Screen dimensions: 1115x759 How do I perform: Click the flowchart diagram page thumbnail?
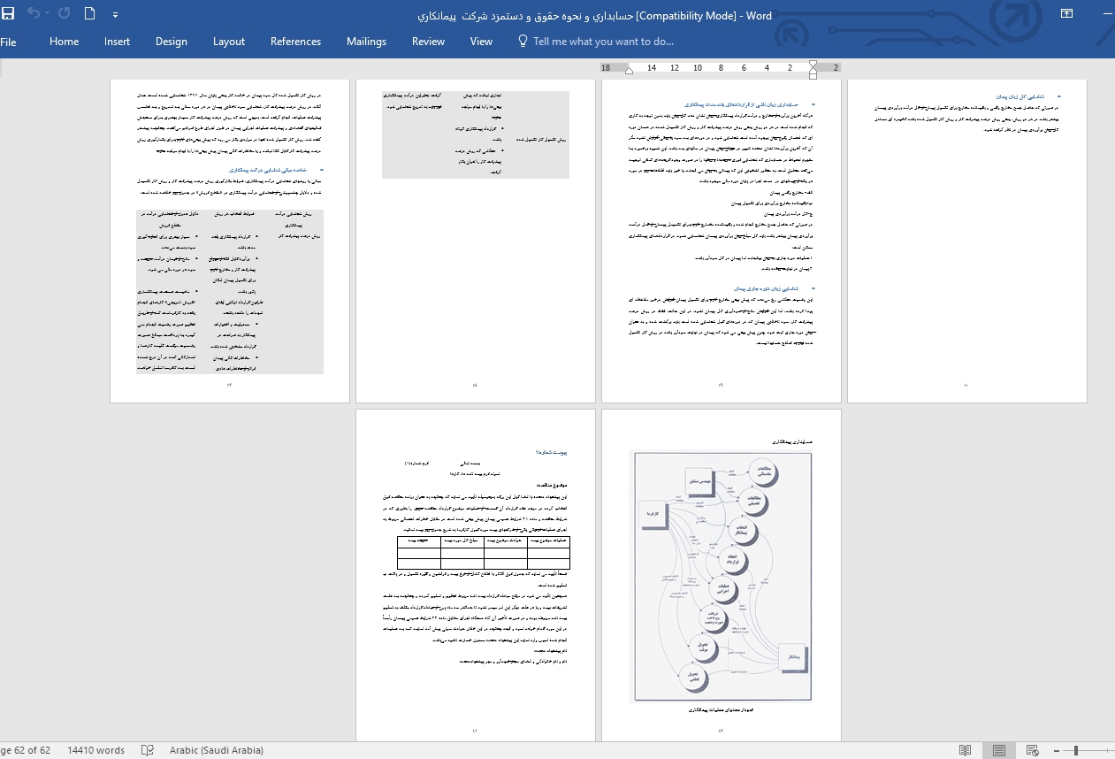coord(721,575)
